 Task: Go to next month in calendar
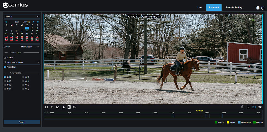point(33,22)
